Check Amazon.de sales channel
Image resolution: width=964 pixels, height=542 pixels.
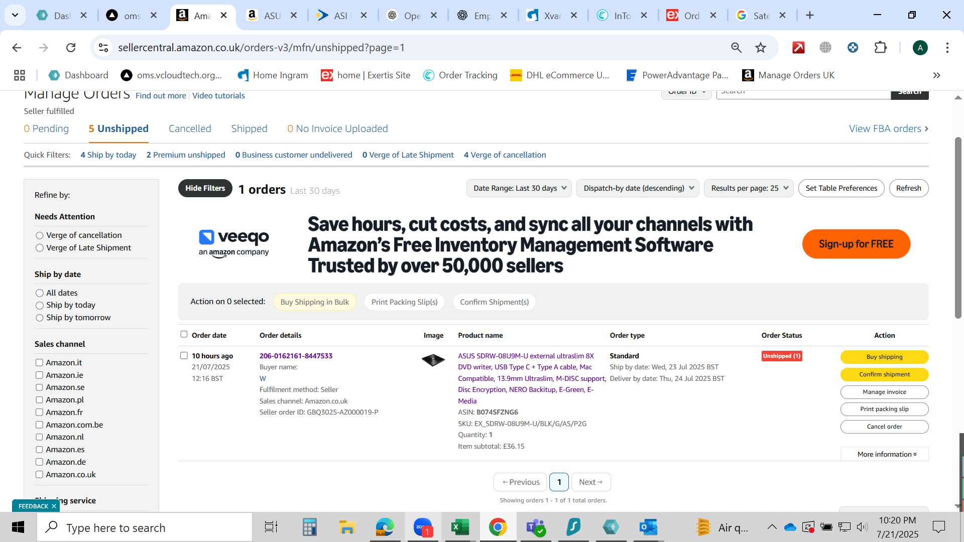point(39,462)
